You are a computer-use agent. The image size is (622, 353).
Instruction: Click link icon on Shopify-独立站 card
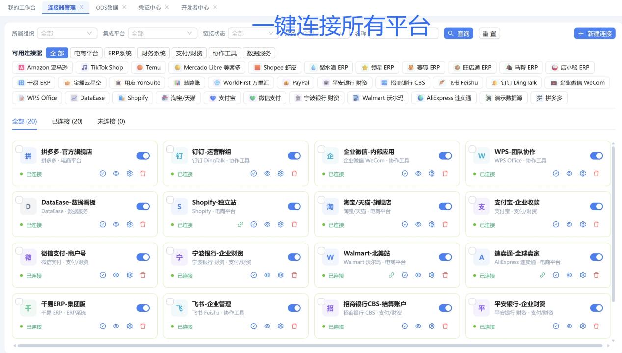(x=240, y=224)
